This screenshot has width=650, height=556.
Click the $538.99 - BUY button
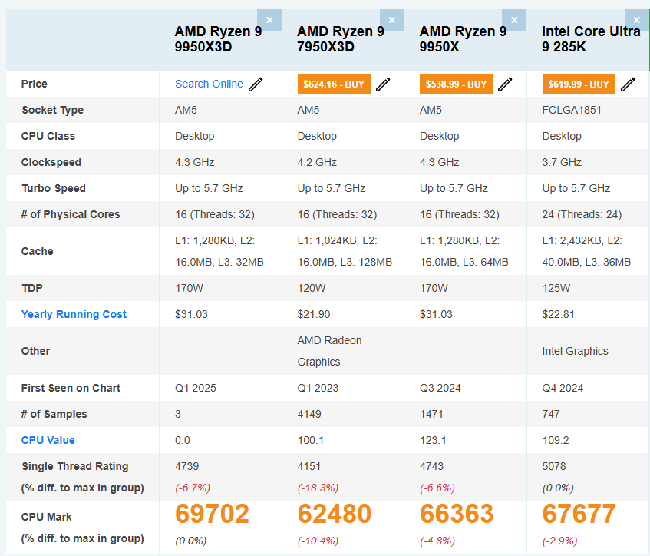456,84
